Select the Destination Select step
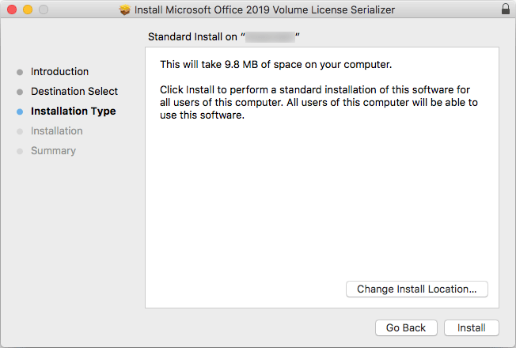Viewport: 516px width, 348px height. [x=74, y=91]
